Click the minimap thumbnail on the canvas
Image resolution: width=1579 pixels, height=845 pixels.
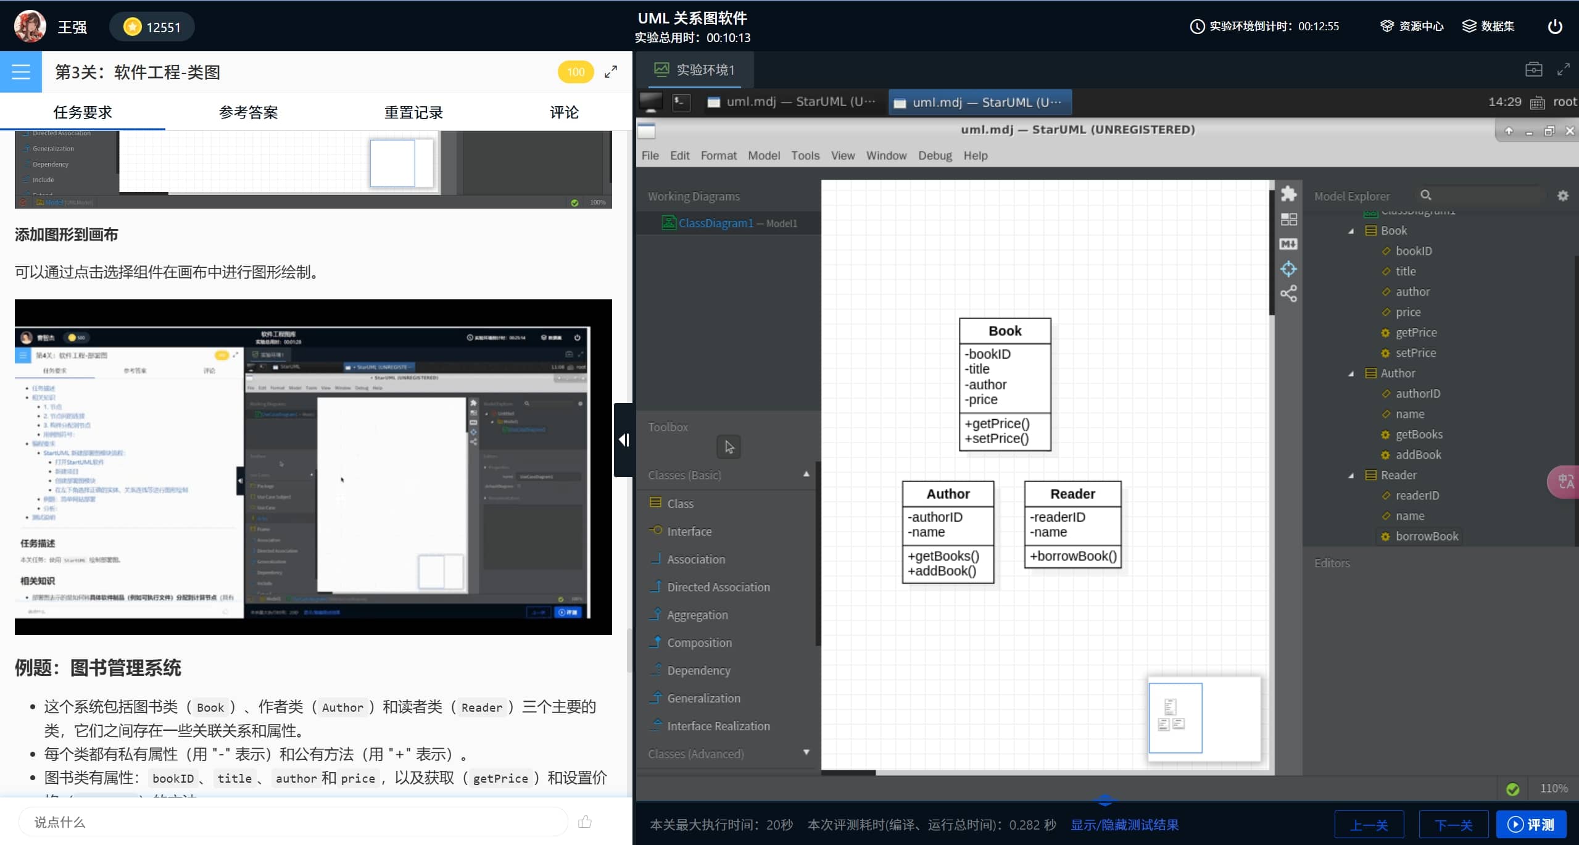(1203, 718)
